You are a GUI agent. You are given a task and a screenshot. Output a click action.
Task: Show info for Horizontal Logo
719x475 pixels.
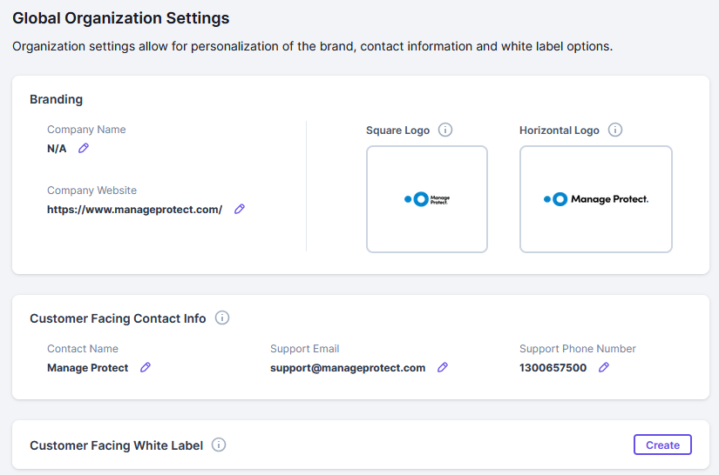pyautogui.click(x=615, y=130)
